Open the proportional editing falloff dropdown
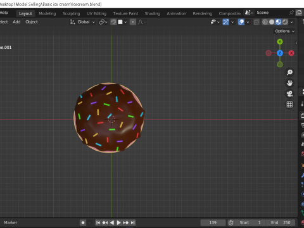Screen dimensions: 304x228 [142, 22]
